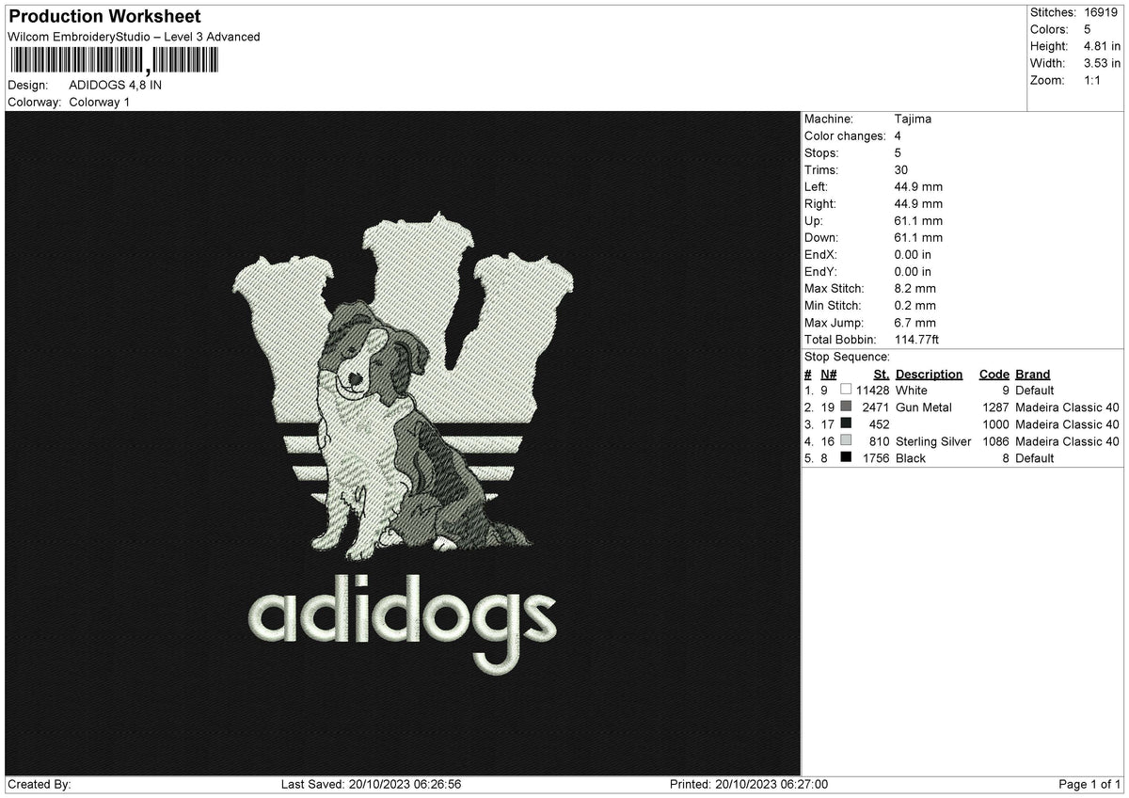Image resolution: width=1129 pixels, height=798 pixels.
Task: Click the Madeira Classic 40 brand entry
Action: point(1066,407)
